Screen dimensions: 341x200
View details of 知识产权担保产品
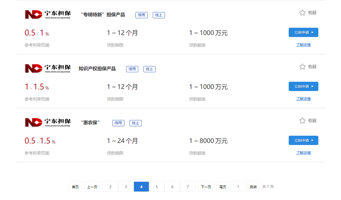[303, 99]
